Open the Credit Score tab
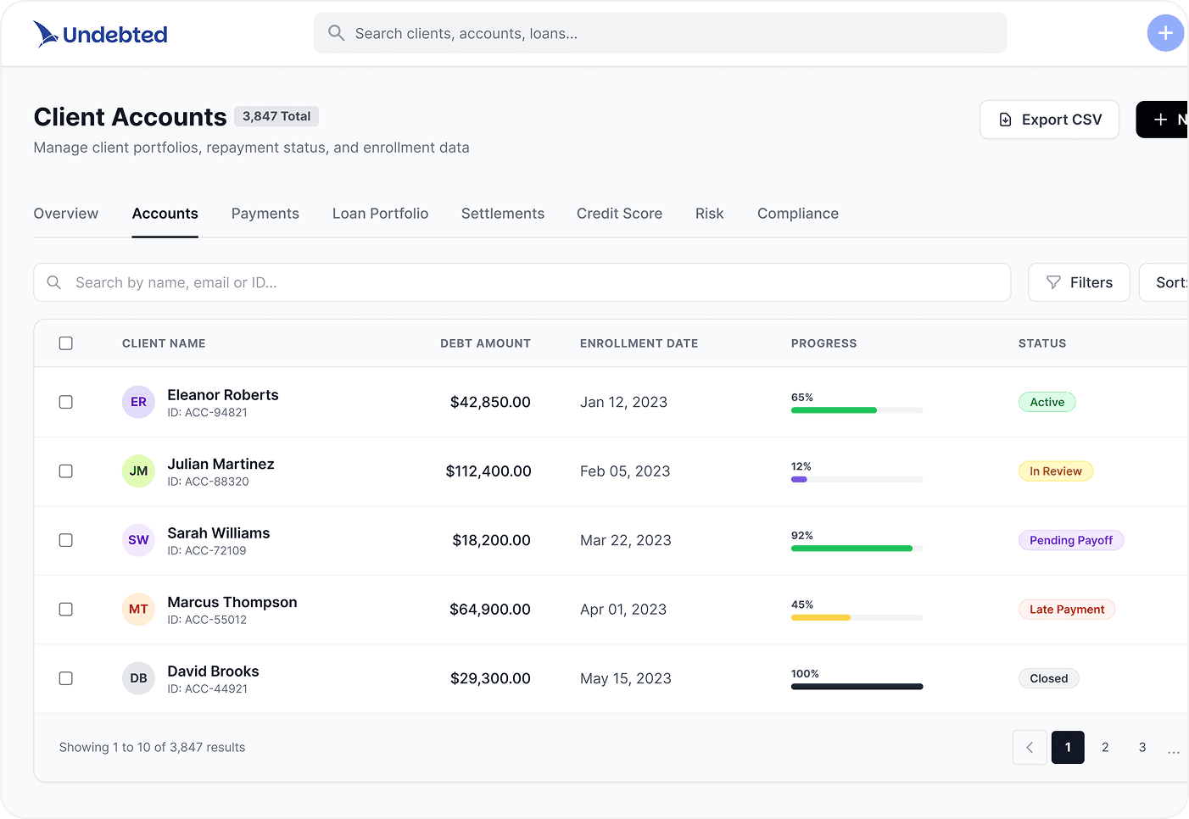The image size is (1189, 819). 620,214
